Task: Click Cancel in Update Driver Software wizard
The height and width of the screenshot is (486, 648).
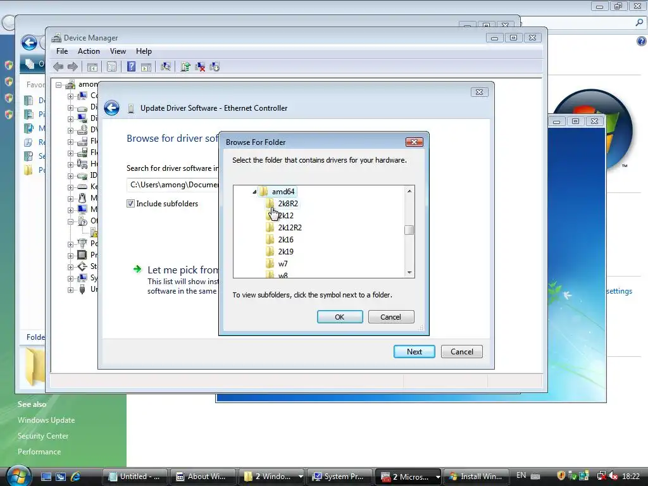Action: click(461, 352)
